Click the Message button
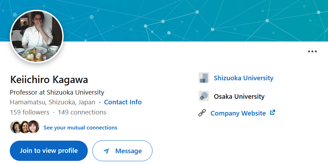Viewport: 328px width, 164px height. click(x=122, y=151)
